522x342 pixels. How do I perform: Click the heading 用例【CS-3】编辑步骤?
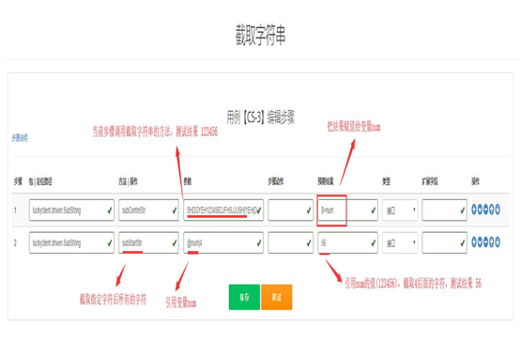point(261,117)
